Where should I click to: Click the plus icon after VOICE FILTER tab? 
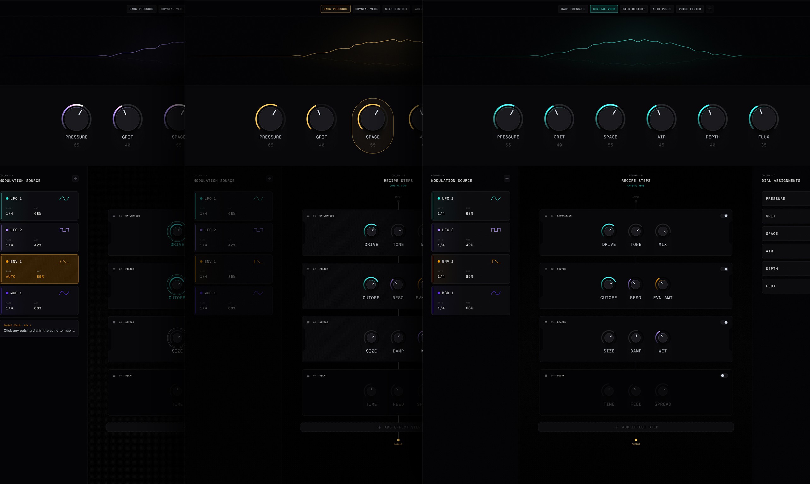coord(710,9)
